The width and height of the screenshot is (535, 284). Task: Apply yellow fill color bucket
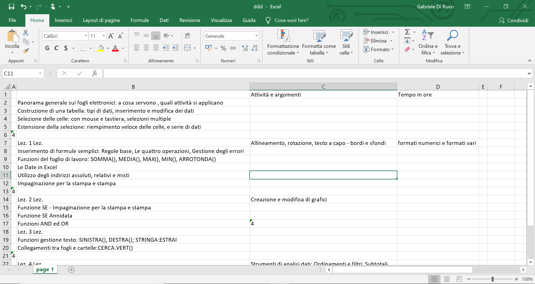101,48
